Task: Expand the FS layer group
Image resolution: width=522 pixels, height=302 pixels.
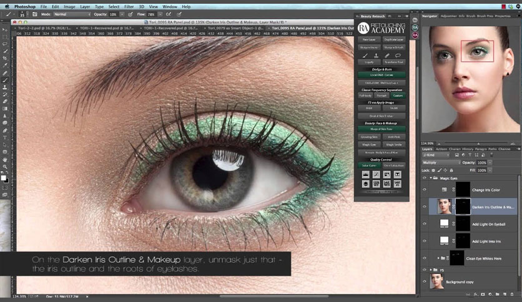Action: pyautogui.click(x=431, y=270)
